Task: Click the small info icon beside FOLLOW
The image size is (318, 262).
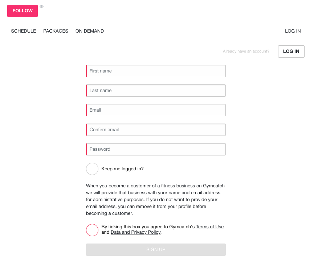Action: [x=42, y=7]
